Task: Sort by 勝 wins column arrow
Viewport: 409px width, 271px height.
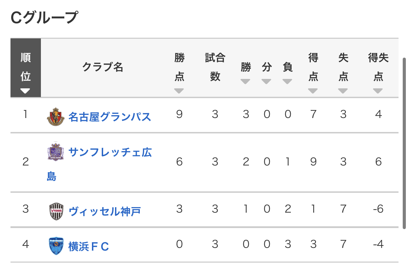Action: coord(245,81)
